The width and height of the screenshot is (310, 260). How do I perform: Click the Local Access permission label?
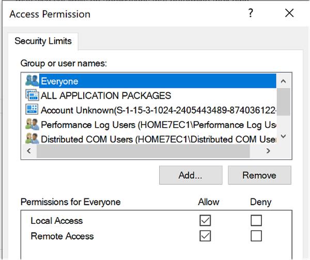coord(56,221)
